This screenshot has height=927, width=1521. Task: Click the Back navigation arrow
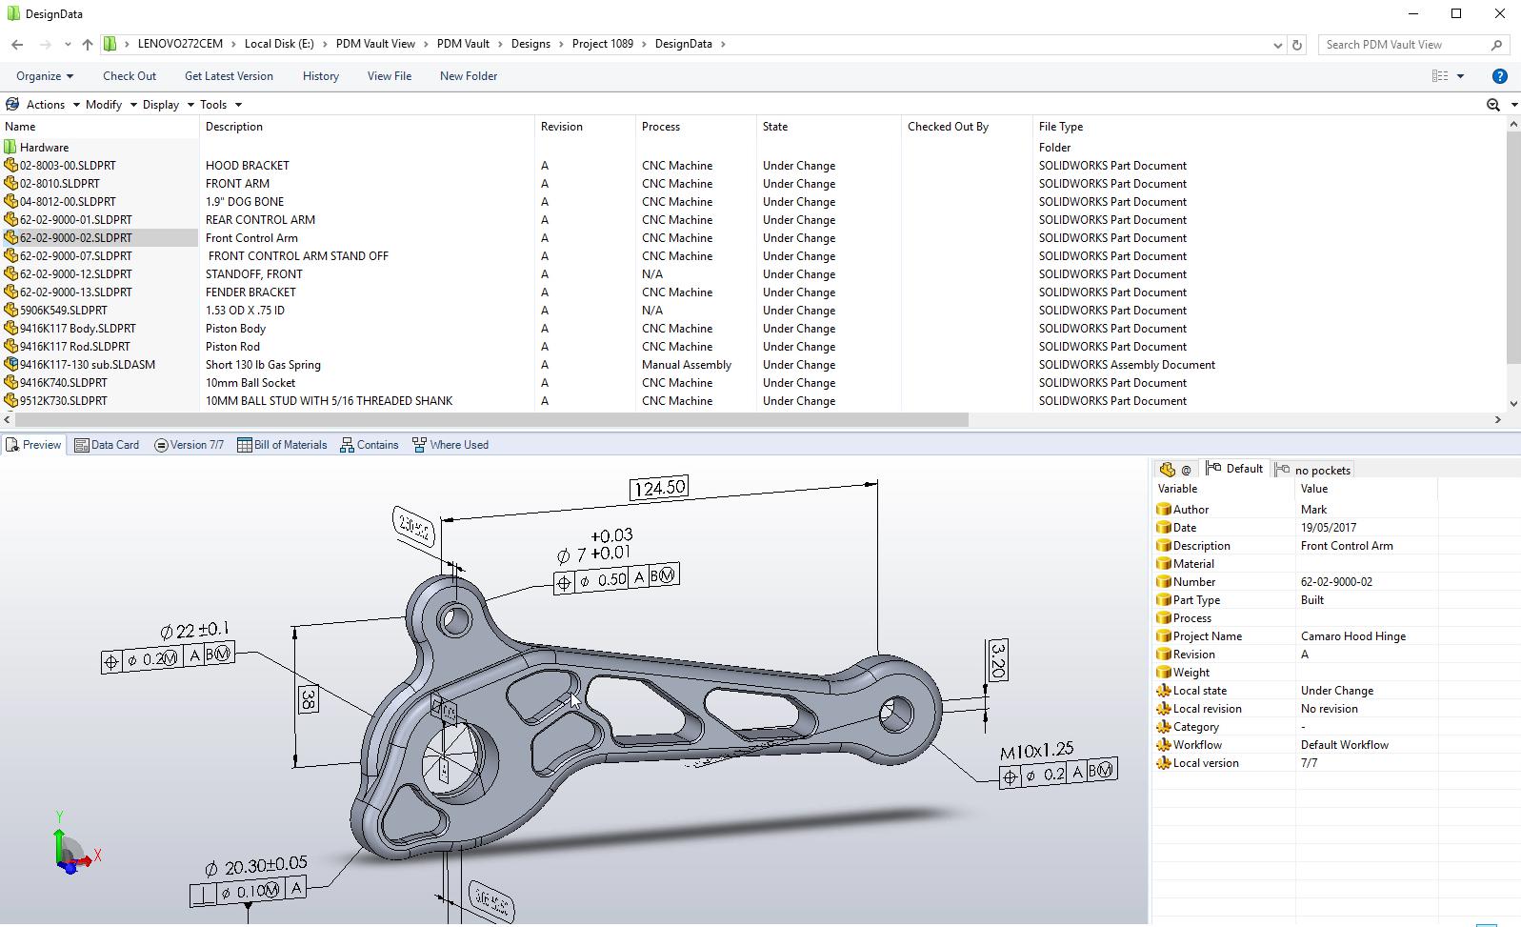tap(17, 45)
